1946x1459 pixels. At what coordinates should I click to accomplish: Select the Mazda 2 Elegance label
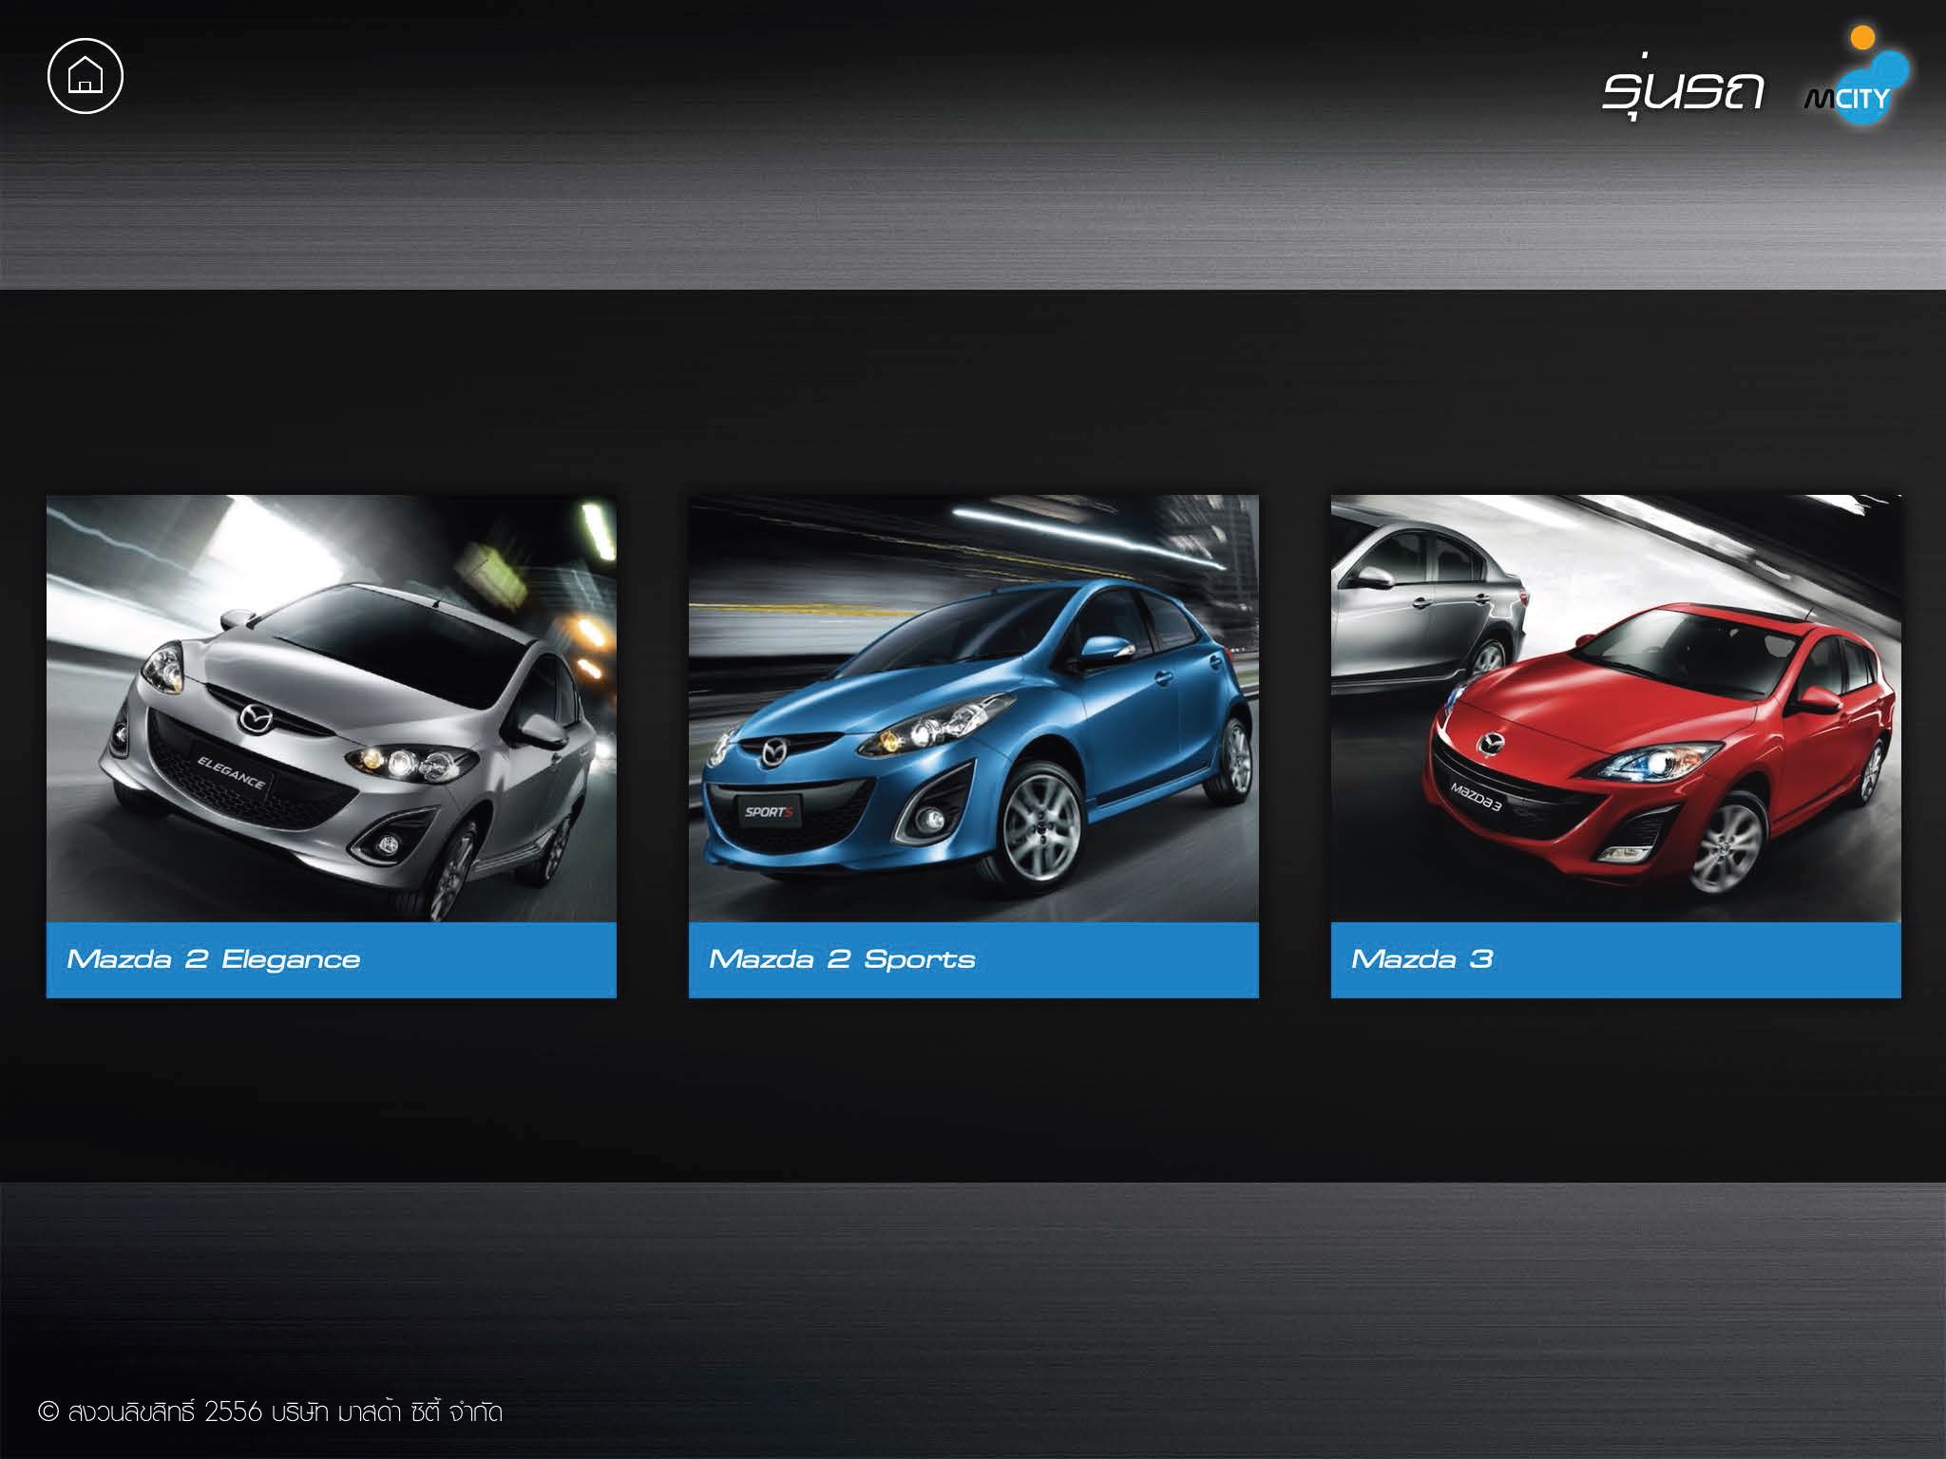[x=332, y=960]
